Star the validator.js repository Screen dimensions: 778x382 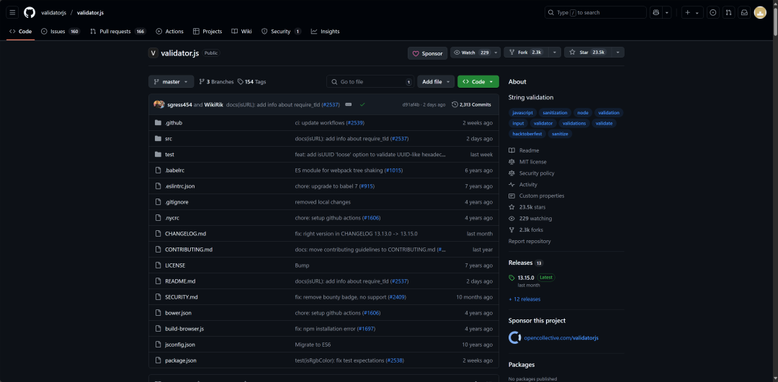click(x=588, y=53)
